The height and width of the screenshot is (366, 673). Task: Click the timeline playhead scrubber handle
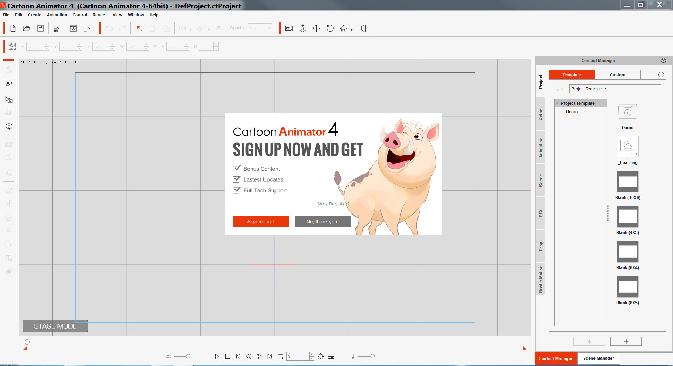tap(27, 342)
